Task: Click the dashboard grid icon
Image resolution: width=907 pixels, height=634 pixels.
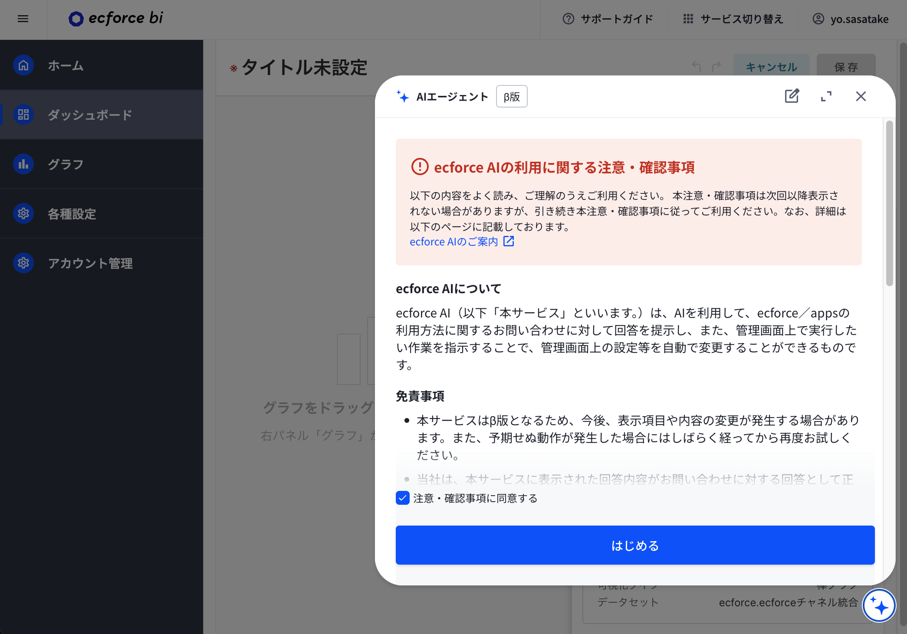Action: pyautogui.click(x=23, y=115)
